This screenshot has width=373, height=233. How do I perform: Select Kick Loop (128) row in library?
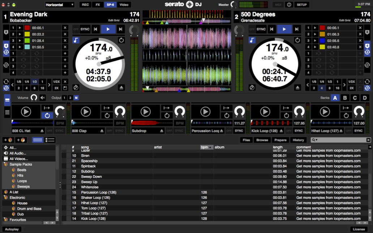point(215,219)
